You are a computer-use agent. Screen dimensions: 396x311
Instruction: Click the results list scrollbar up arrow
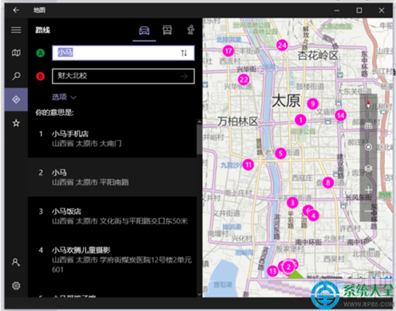tap(199, 122)
